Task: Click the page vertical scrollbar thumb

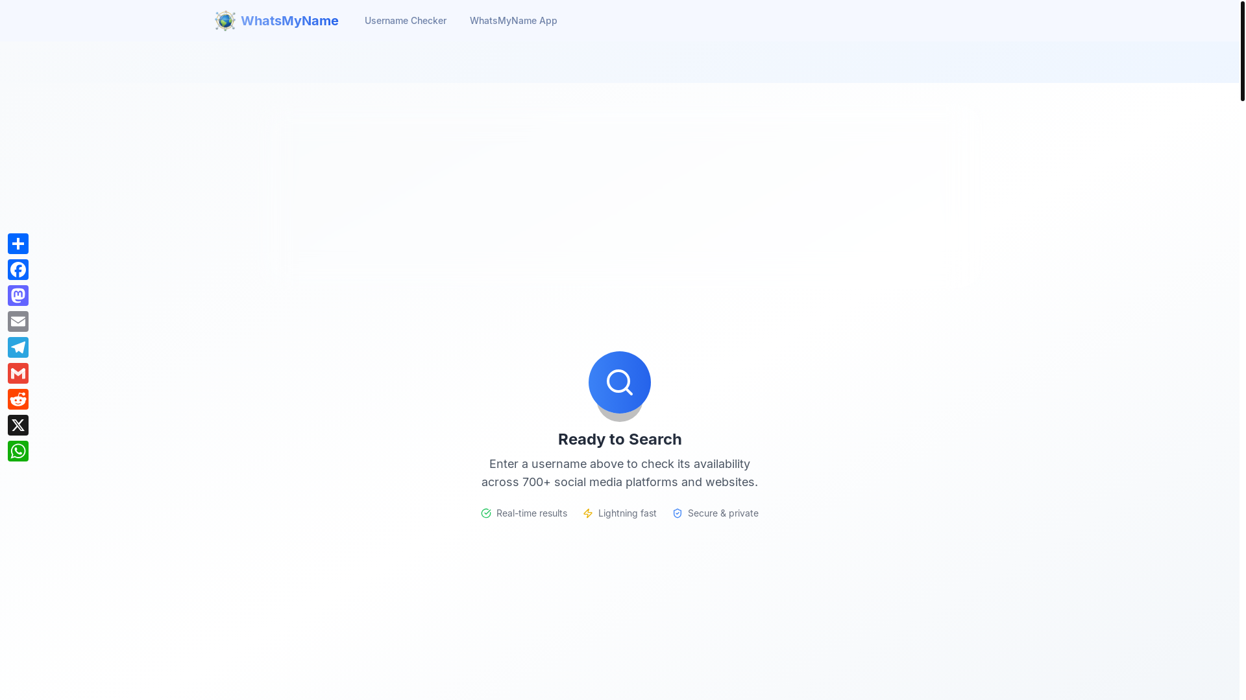Action: tap(1243, 51)
